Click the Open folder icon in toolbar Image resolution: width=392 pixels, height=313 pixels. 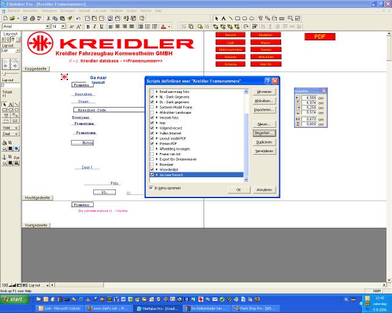[12, 18]
